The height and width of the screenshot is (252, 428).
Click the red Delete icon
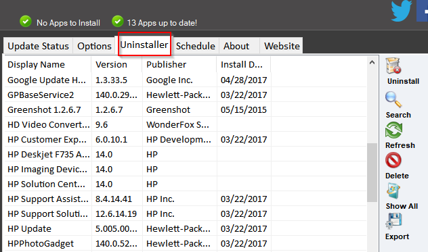click(393, 160)
